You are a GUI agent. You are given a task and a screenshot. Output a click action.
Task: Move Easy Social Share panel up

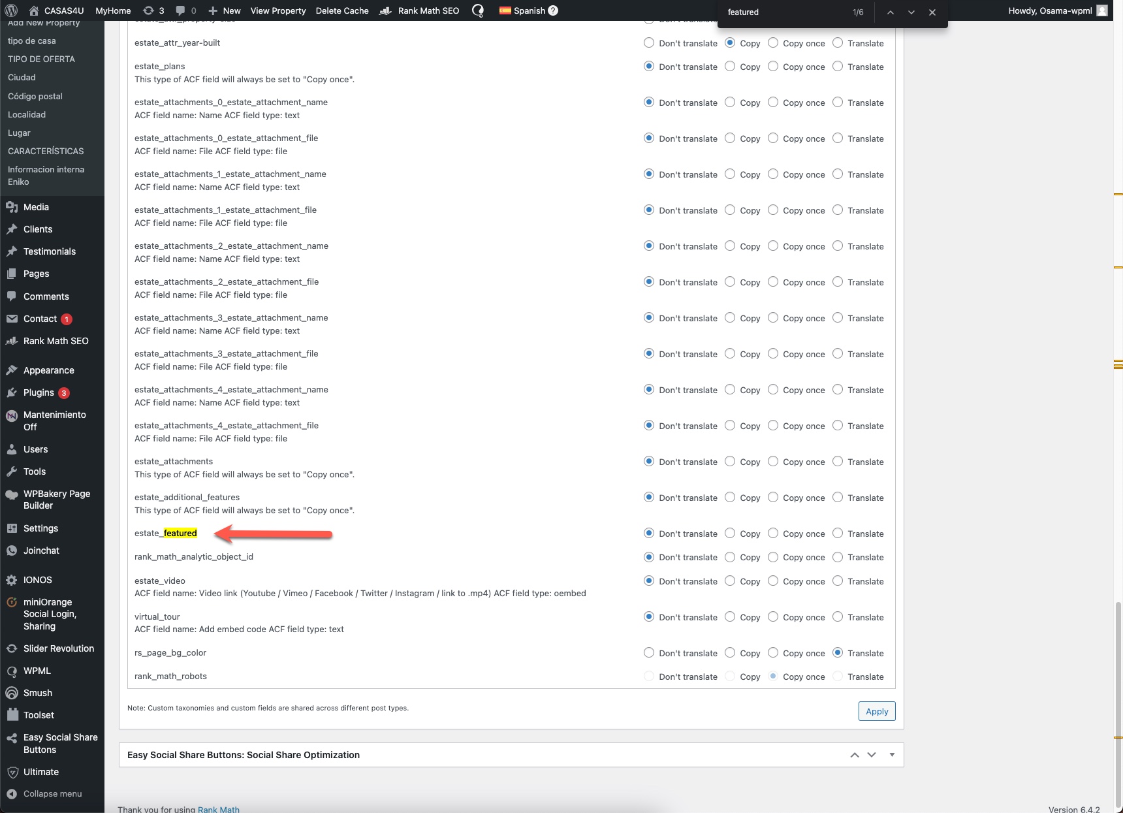[855, 755]
